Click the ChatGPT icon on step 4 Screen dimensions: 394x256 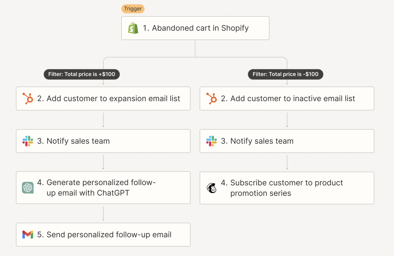[28, 188]
